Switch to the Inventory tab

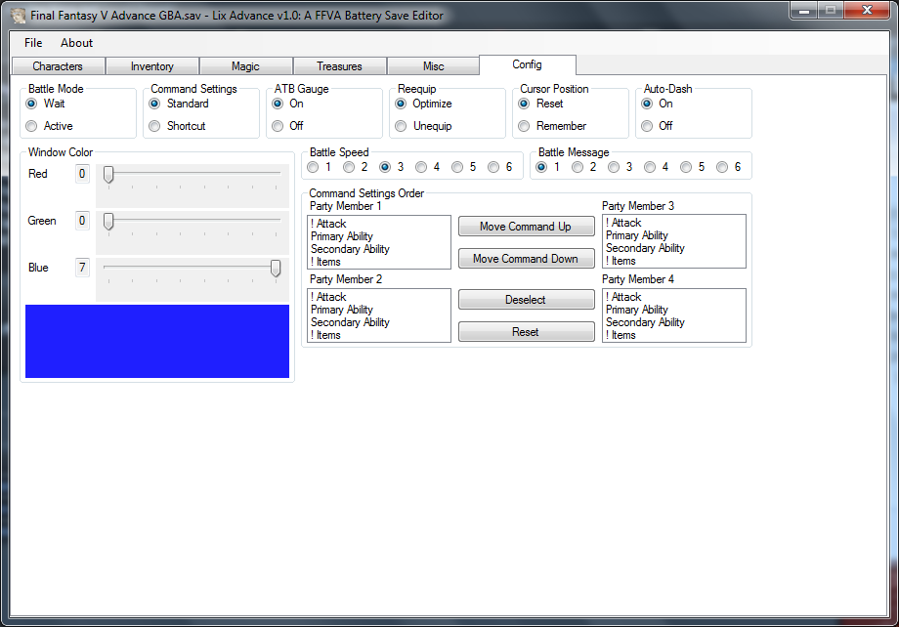click(152, 66)
